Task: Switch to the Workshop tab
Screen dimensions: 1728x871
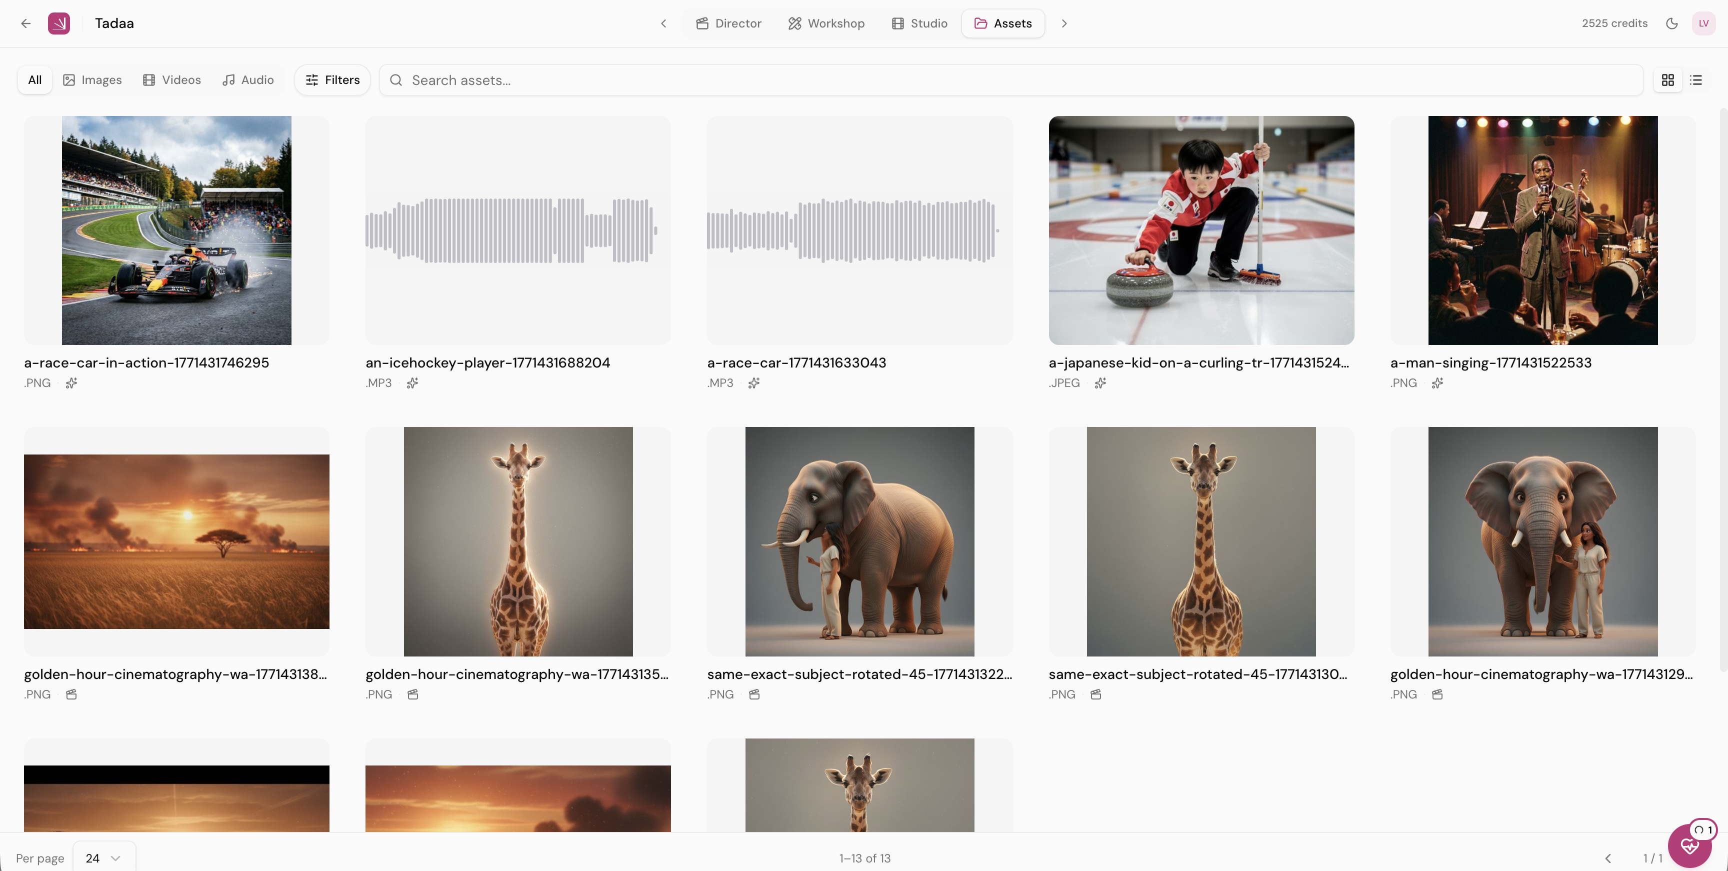Action: 826,23
